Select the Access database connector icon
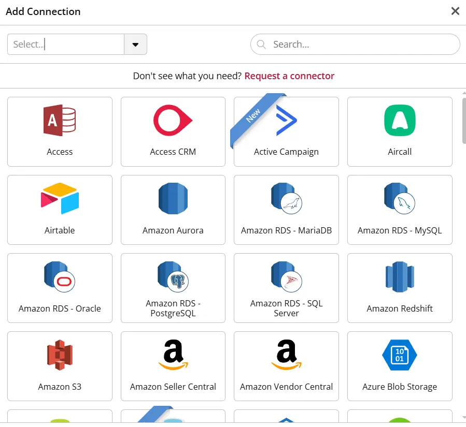Screen dimensions: 466x427 [60, 120]
